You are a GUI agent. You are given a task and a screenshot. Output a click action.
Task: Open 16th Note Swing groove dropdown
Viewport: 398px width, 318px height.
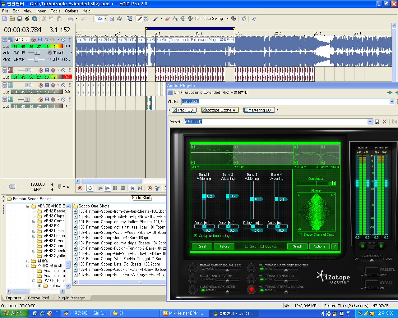(228, 19)
